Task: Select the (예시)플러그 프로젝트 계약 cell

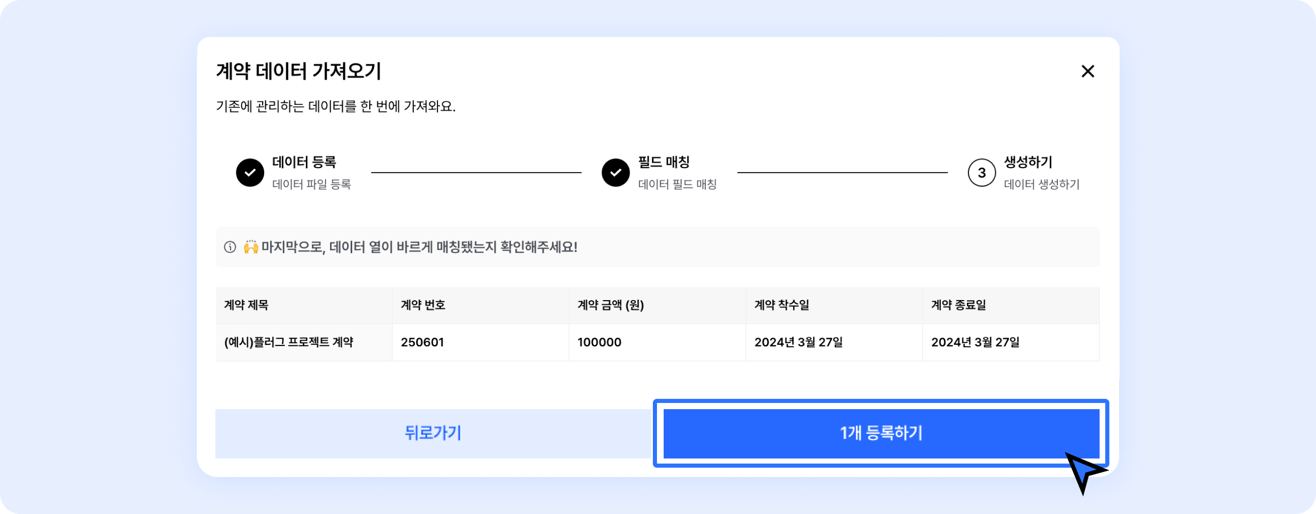Action: 289,342
